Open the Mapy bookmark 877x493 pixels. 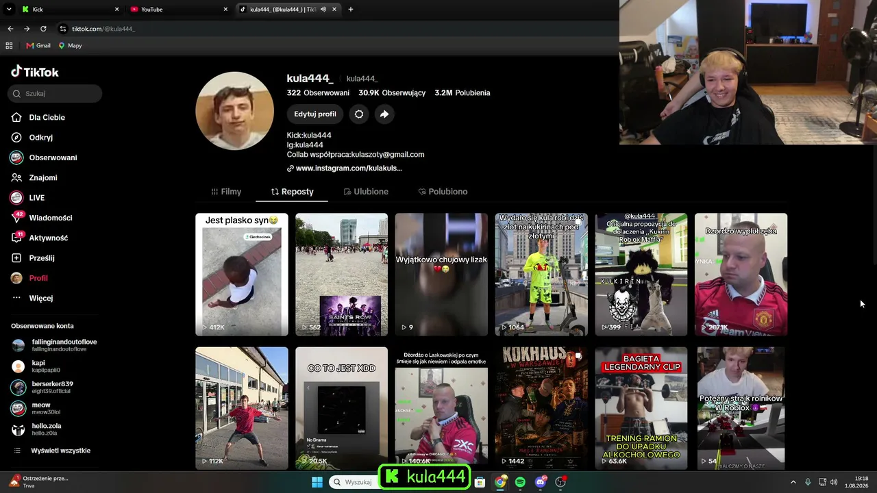coord(70,46)
